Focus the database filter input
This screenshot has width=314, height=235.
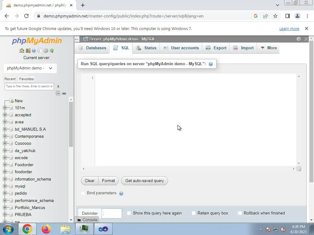29,86
